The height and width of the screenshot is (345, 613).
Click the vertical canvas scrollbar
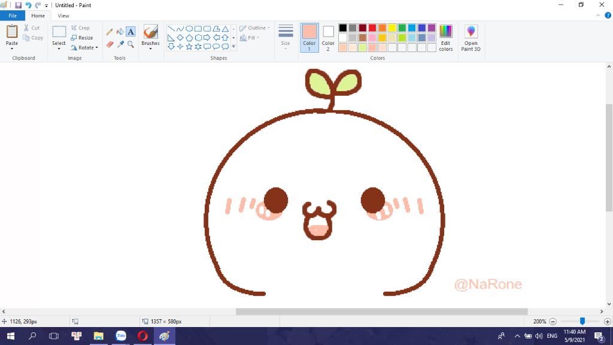(x=609, y=158)
